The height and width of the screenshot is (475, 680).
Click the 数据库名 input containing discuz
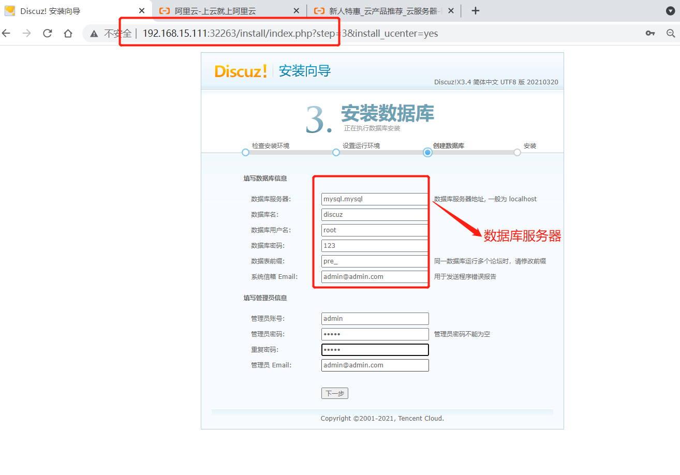(x=375, y=215)
